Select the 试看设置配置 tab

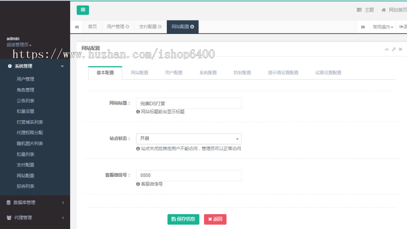328,73
